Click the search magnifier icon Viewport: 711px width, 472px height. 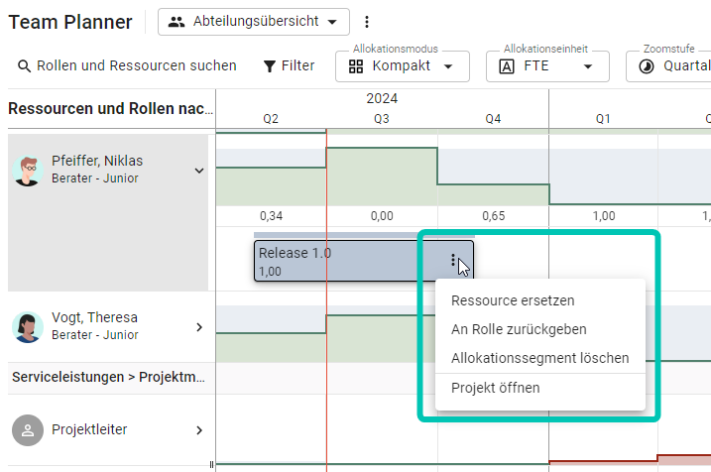[x=24, y=66]
